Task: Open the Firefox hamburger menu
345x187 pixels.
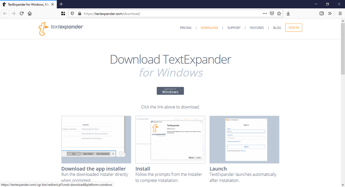Action: [x=340, y=13]
